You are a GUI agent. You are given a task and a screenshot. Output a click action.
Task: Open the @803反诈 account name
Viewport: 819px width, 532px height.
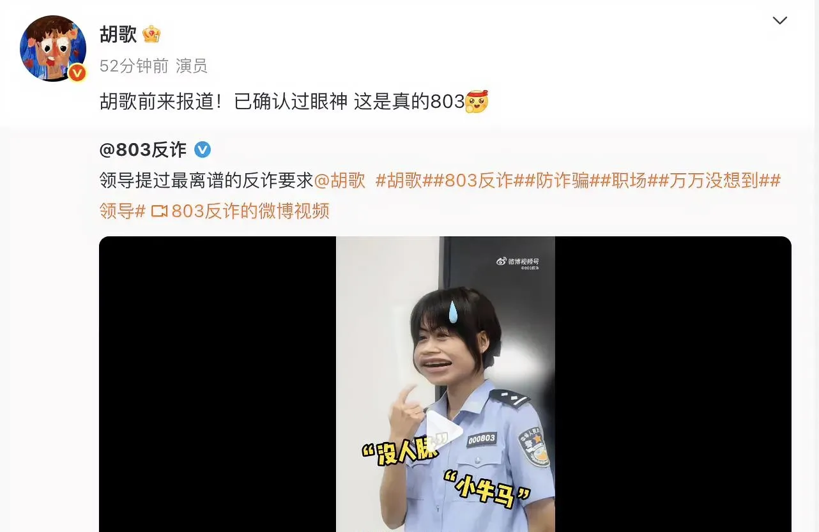pyautogui.click(x=143, y=150)
